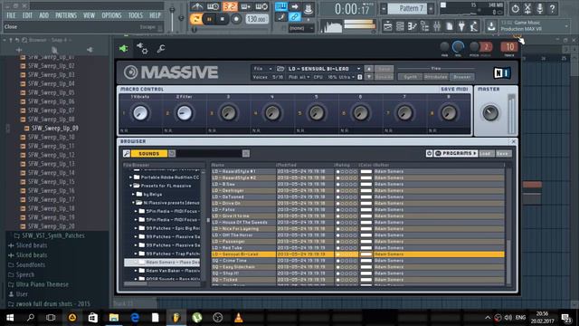Click the plus next to Pattern 7
Image resolution: width=579 pixels, height=326 pixels.
click(x=431, y=8)
